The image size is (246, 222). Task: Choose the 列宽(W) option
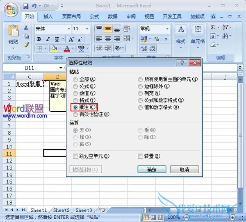click(x=149, y=93)
